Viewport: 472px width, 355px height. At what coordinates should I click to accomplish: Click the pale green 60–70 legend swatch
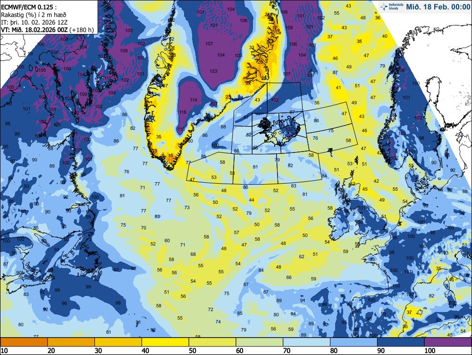(x=260, y=342)
